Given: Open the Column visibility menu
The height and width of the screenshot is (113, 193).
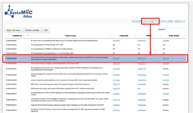Looking at the screenshot, I should (32, 30).
